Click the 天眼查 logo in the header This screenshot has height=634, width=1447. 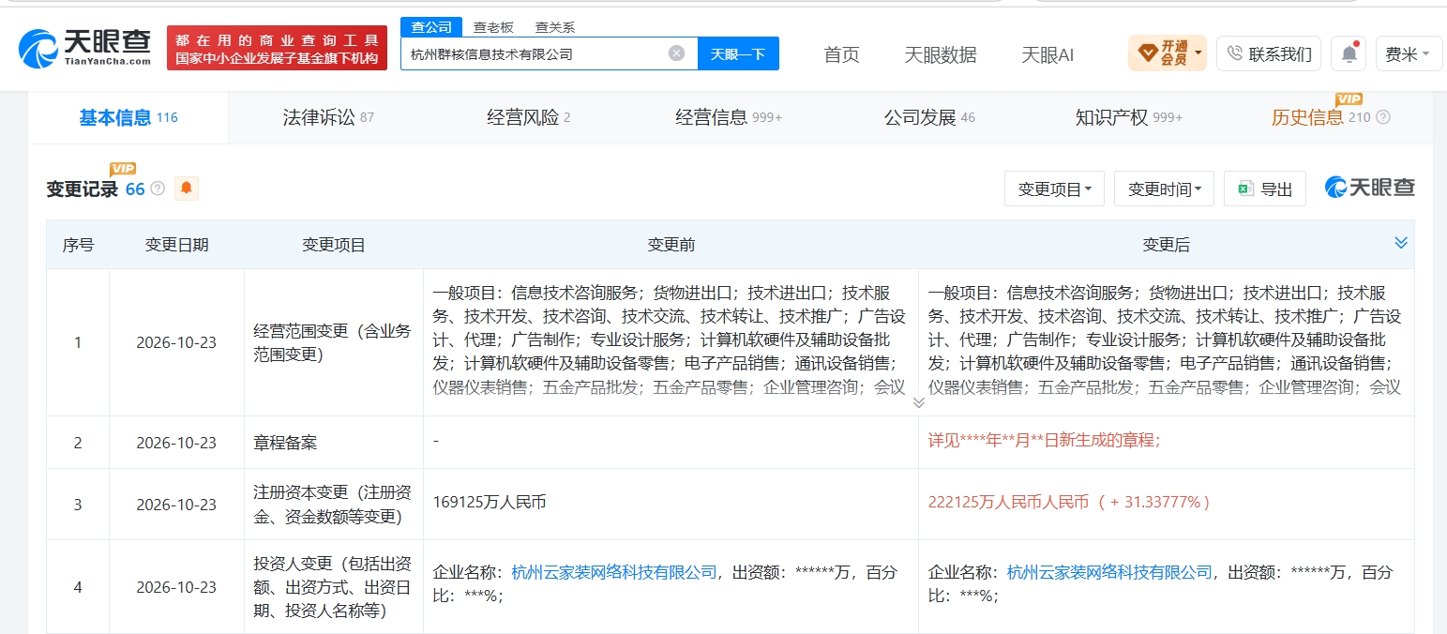point(85,48)
